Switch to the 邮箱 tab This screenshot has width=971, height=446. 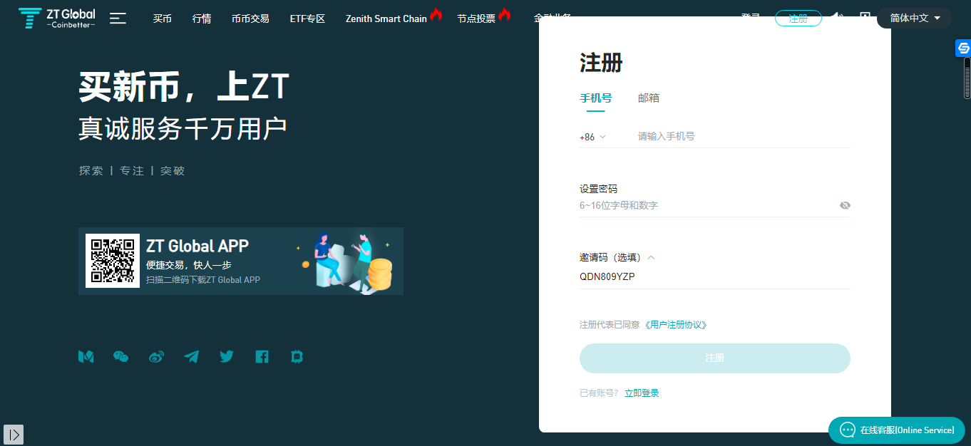tap(649, 98)
